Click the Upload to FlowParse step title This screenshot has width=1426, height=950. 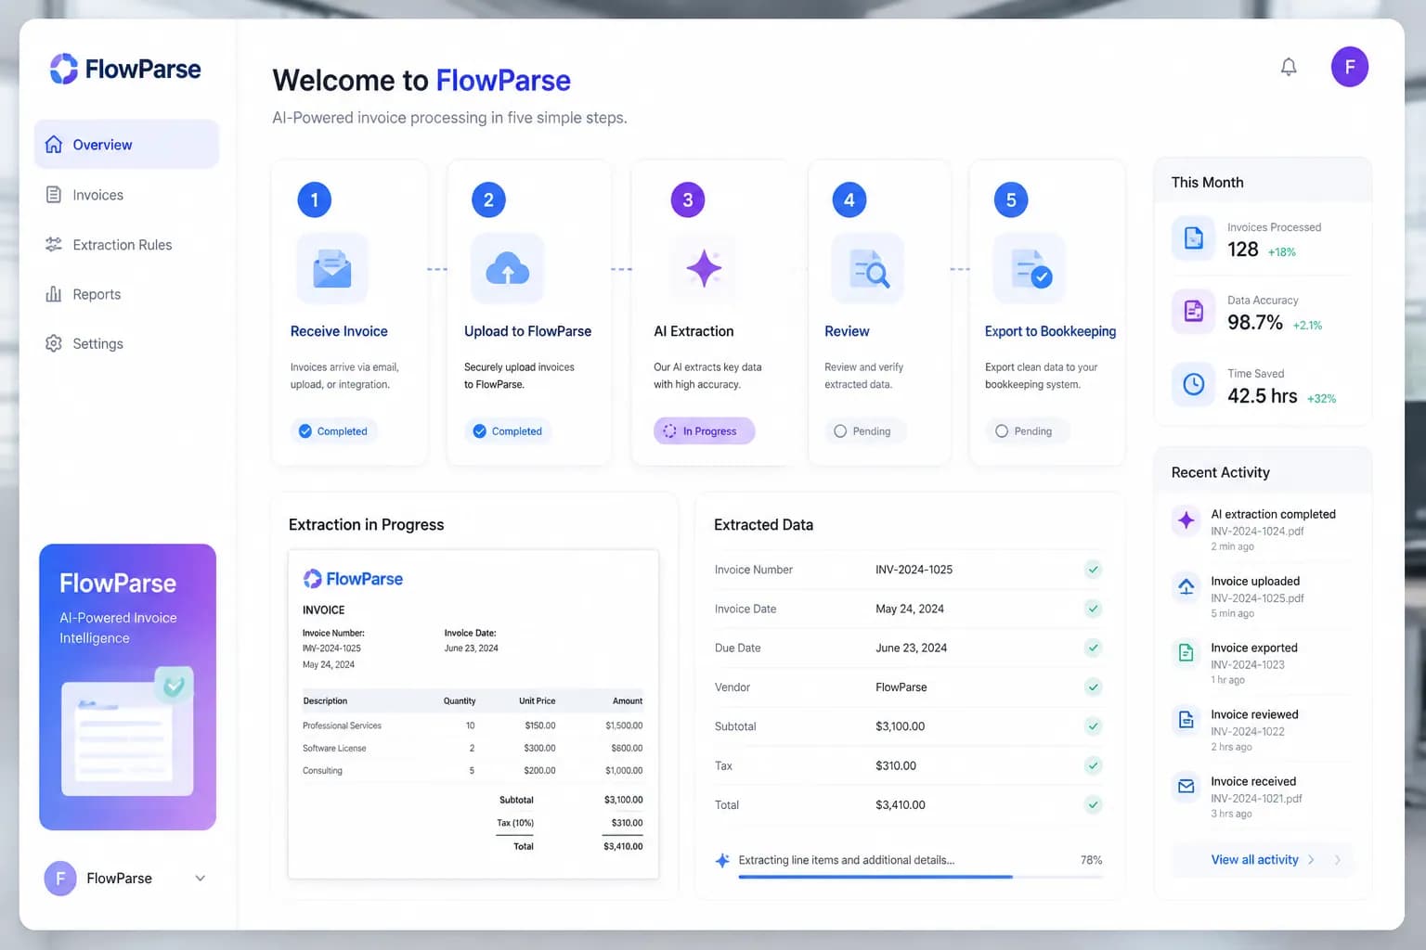[527, 331]
